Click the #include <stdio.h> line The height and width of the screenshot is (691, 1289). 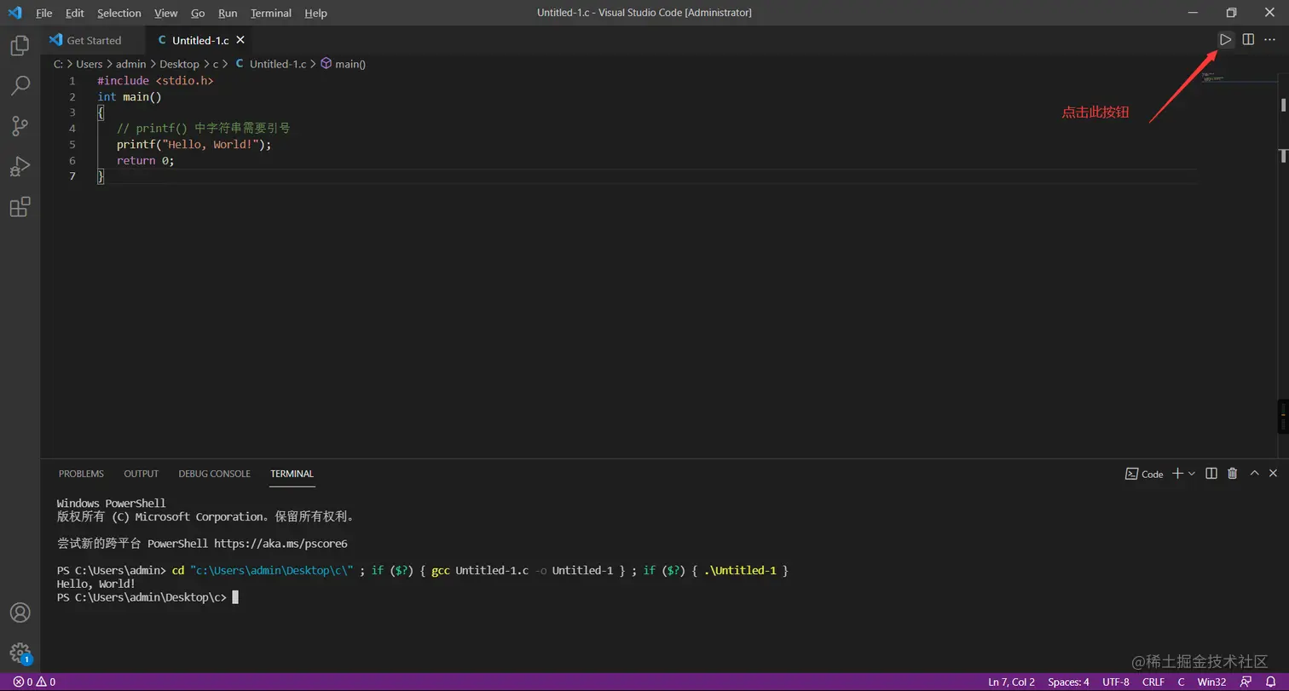[155, 81]
